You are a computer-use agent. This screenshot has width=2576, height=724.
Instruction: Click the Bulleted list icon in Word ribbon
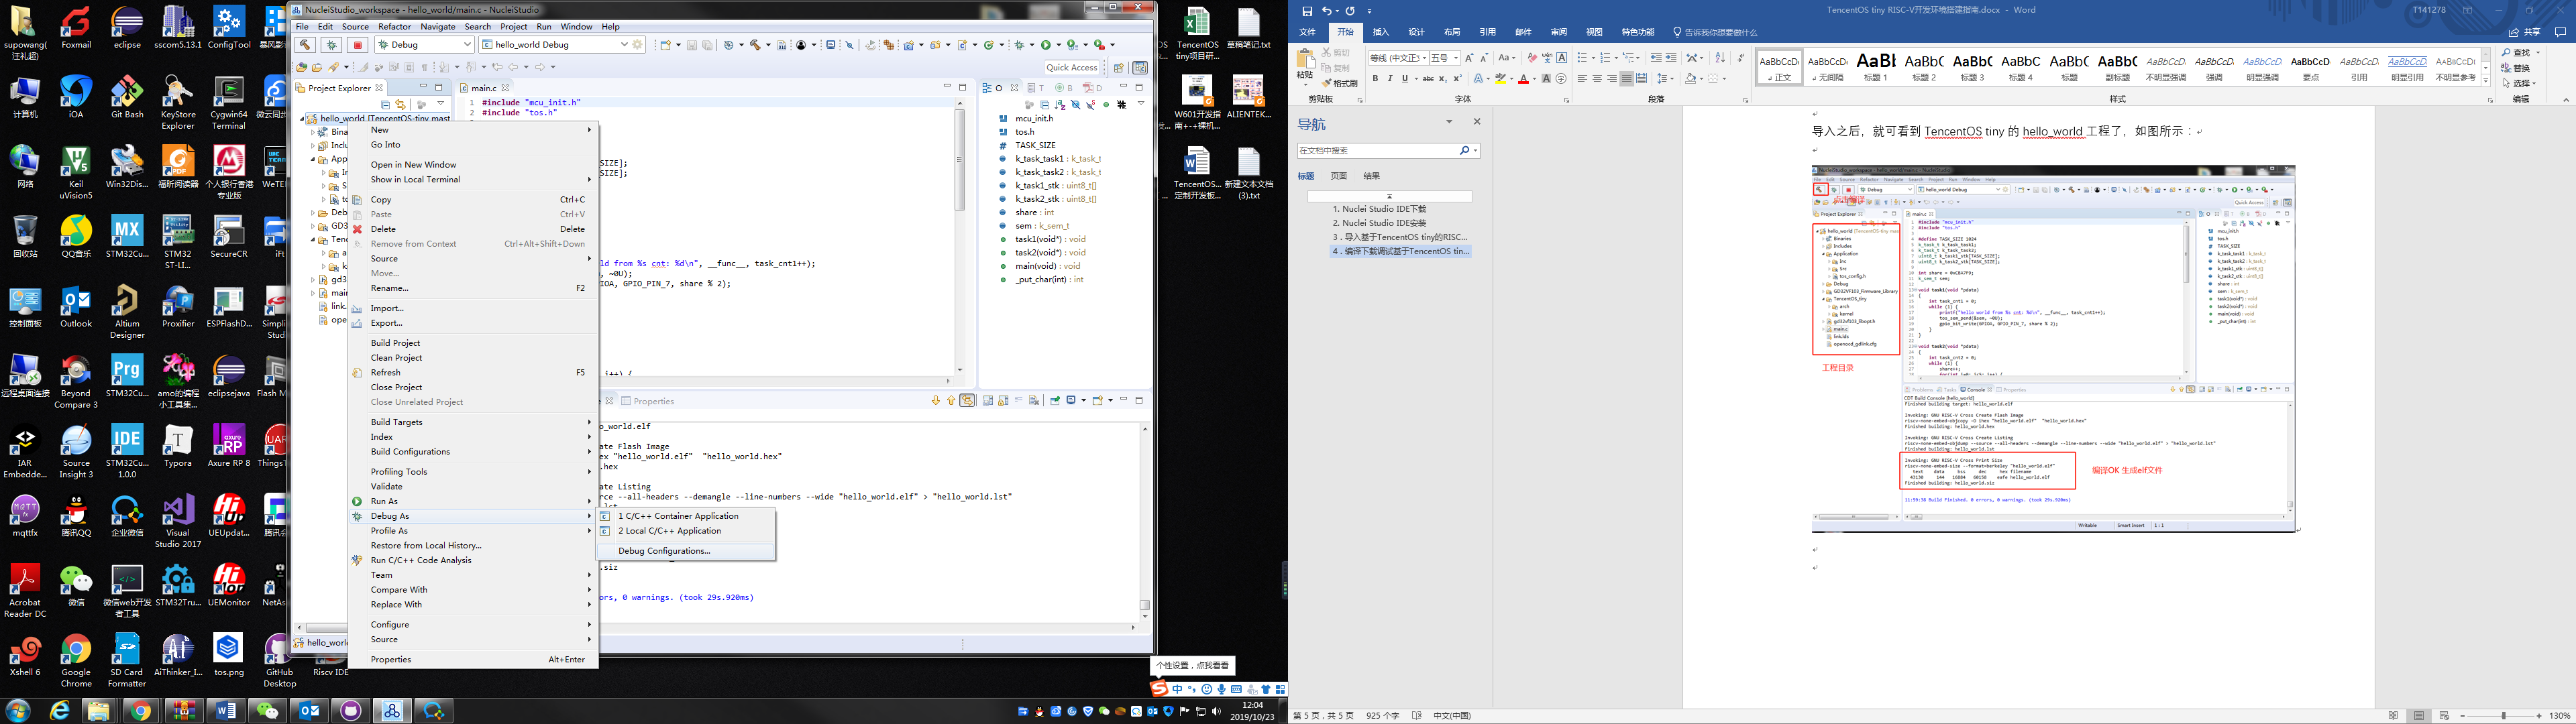point(1582,58)
